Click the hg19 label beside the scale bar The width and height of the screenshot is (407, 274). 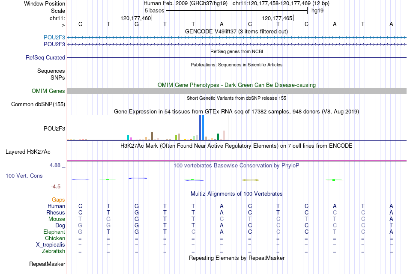tap(317, 11)
